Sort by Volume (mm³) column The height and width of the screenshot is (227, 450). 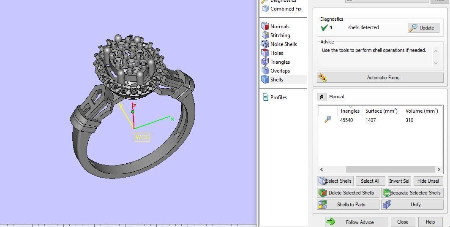point(422,111)
